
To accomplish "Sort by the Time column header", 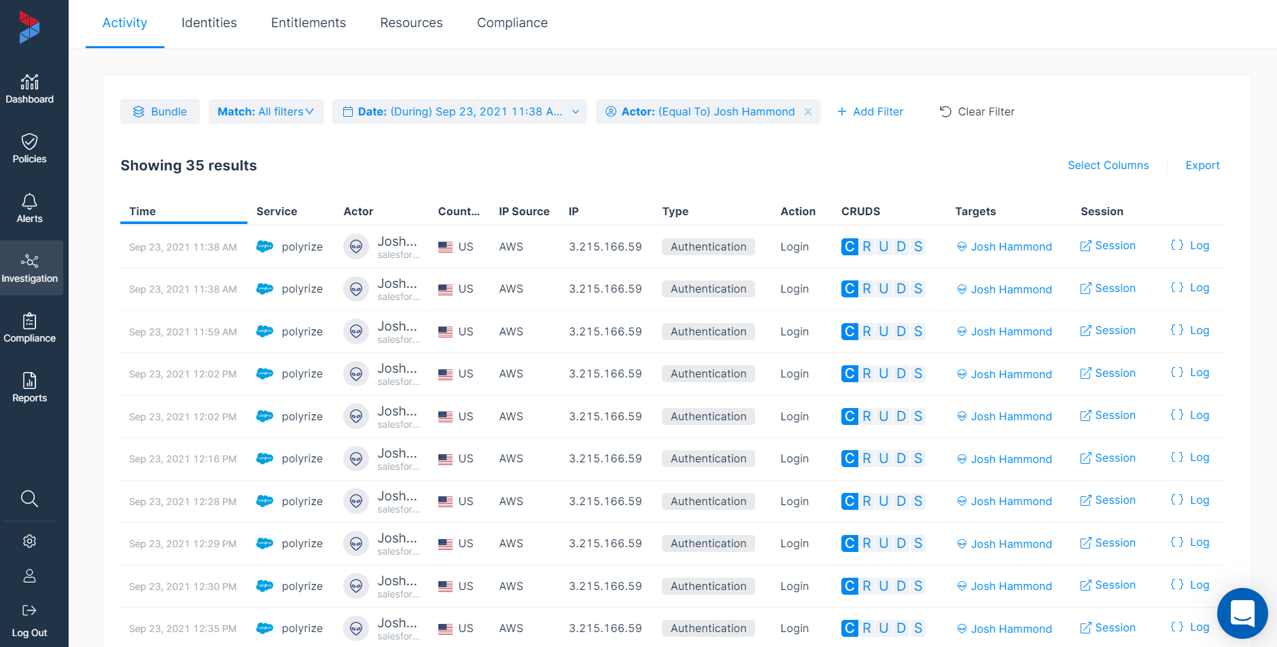I will click(143, 211).
